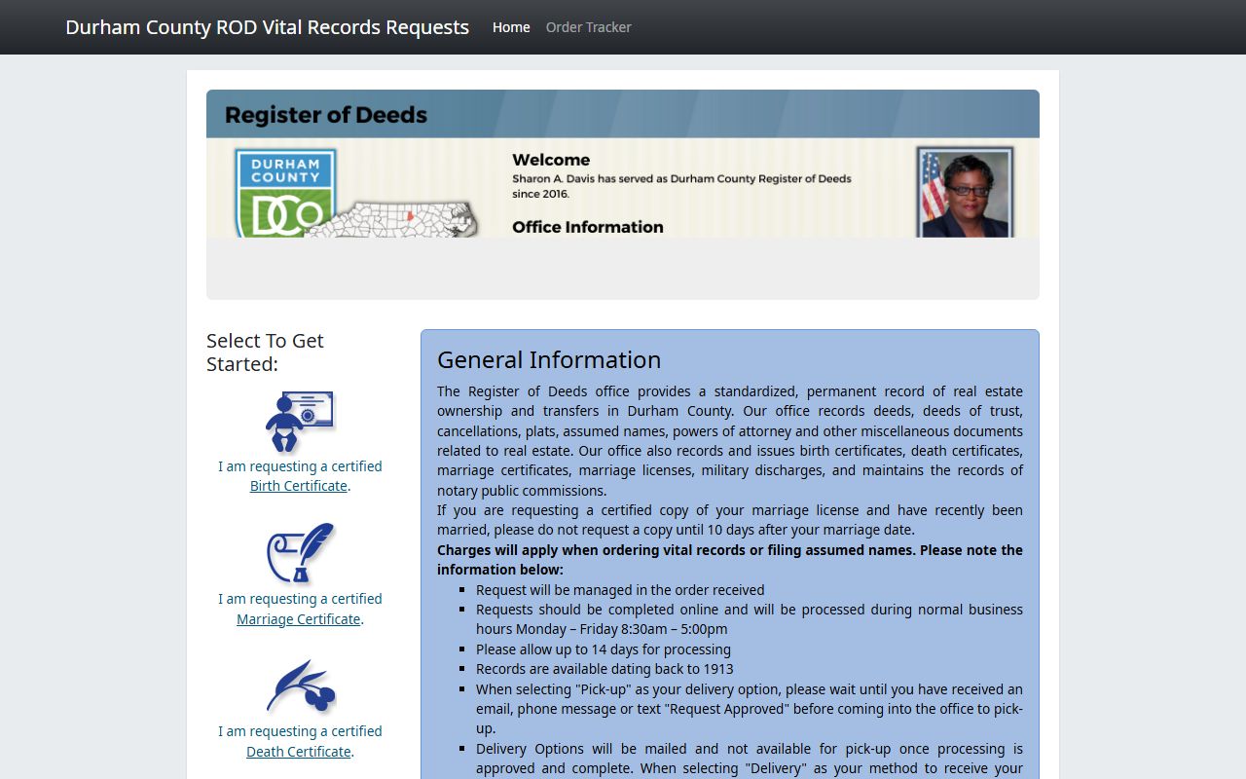The height and width of the screenshot is (779, 1246).
Task: Click Sharon A. Davis portrait photo
Action: tap(965, 192)
